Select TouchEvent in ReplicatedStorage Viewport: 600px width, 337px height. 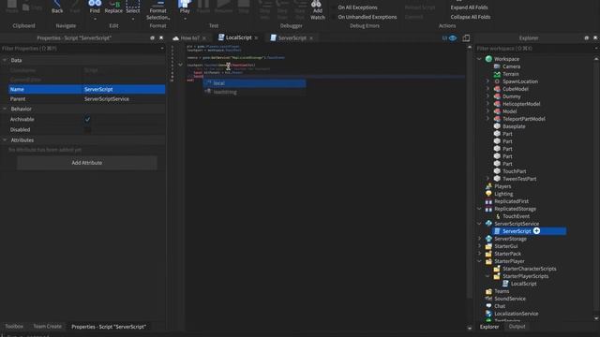tap(516, 216)
